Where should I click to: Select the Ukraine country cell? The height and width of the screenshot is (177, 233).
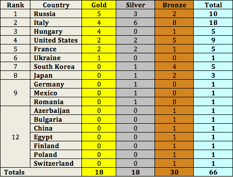click(56, 58)
